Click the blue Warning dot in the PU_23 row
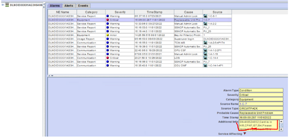This screenshot has width=291, height=139. click(107, 31)
